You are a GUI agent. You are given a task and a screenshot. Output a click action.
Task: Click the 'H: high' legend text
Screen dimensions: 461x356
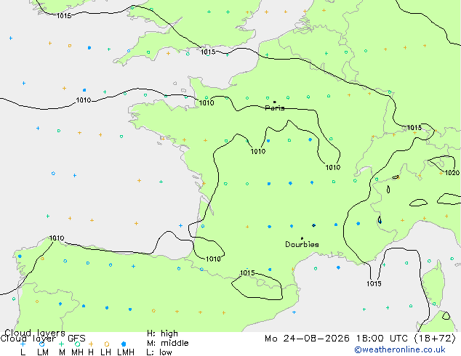click(x=162, y=333)
